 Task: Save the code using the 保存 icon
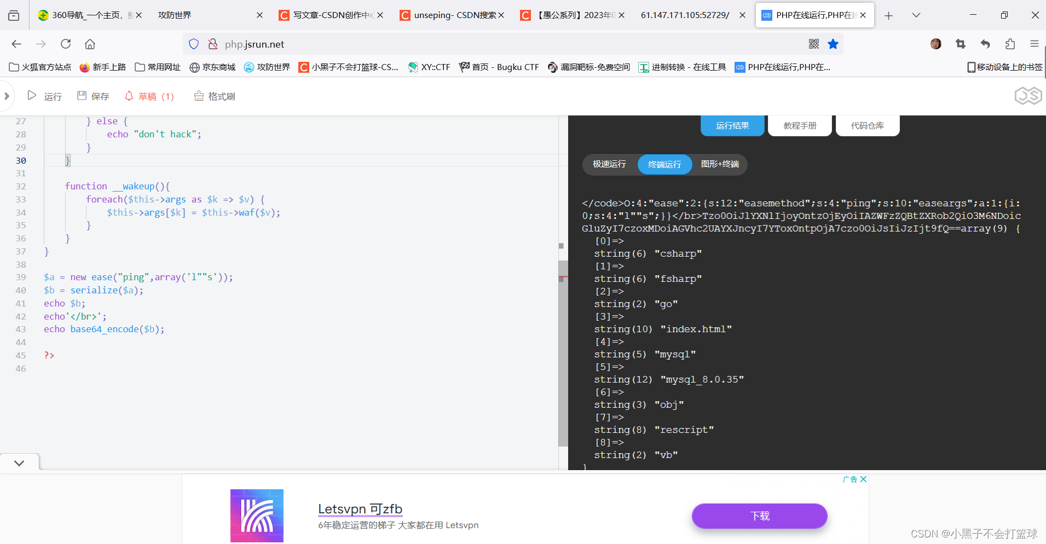[x=93, y=96]
